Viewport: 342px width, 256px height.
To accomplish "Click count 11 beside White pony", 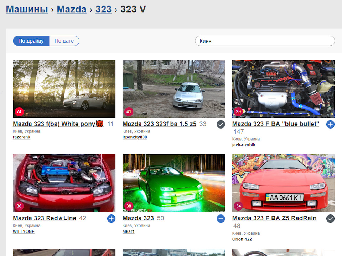I will click(x=110, y=124).
